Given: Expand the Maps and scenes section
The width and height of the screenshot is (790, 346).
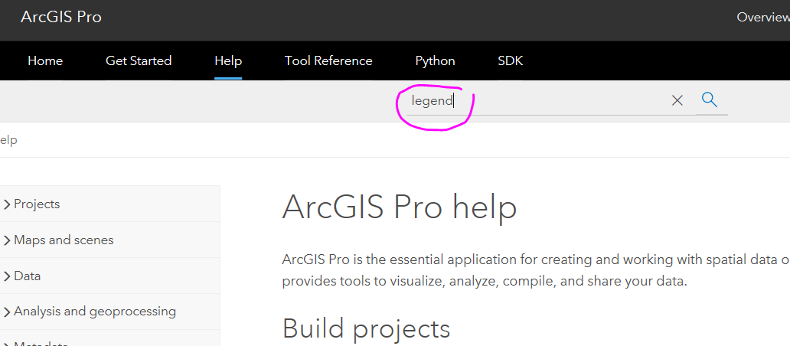Looking at the screenshot, I should coord(7,240).
